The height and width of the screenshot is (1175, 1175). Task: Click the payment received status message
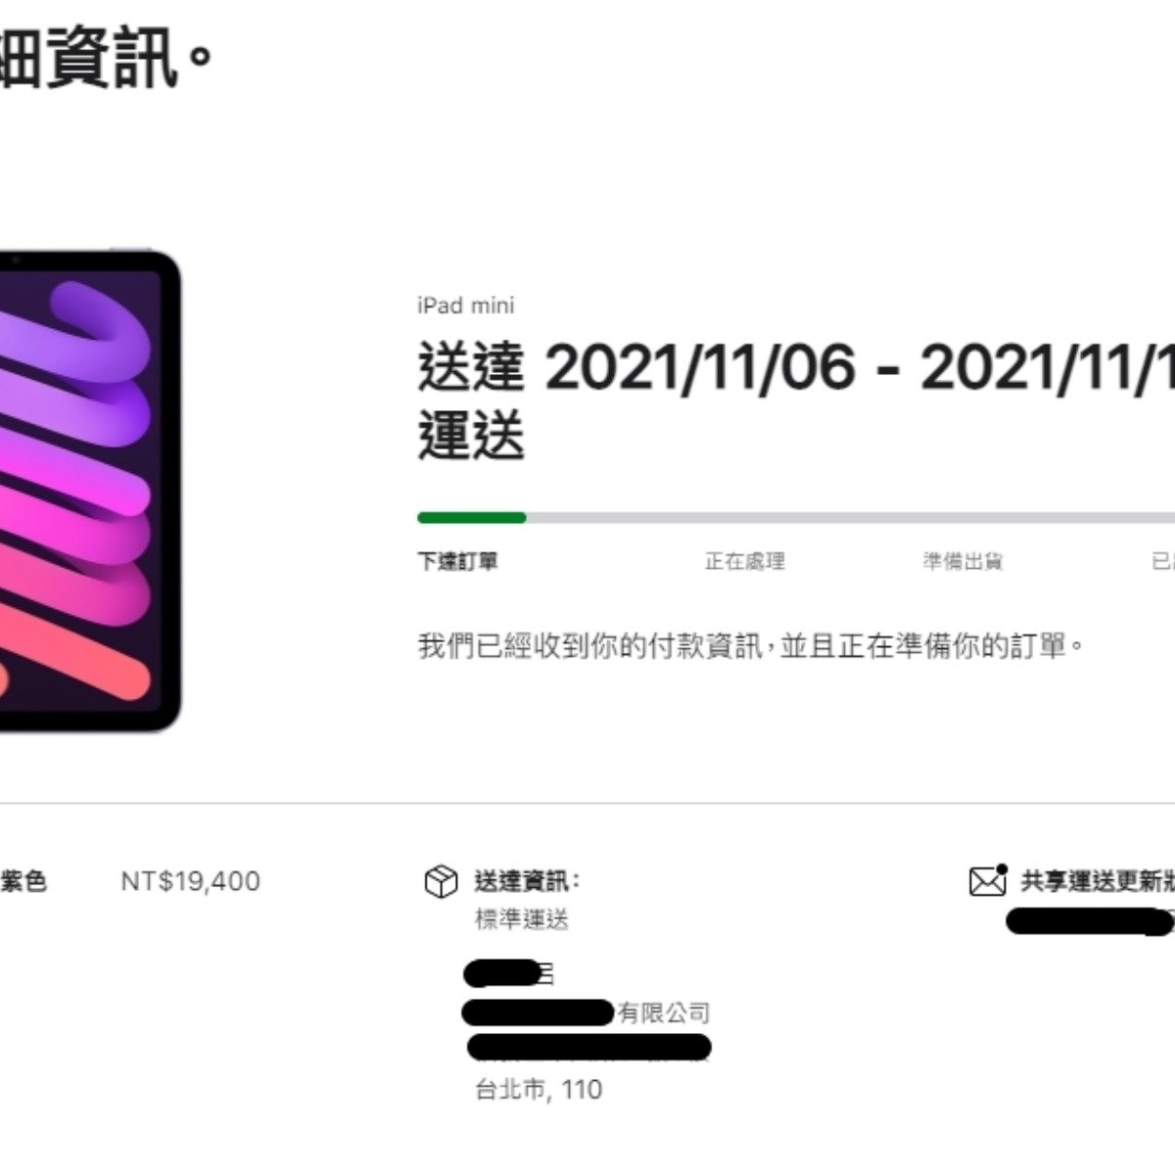point(751,646)
